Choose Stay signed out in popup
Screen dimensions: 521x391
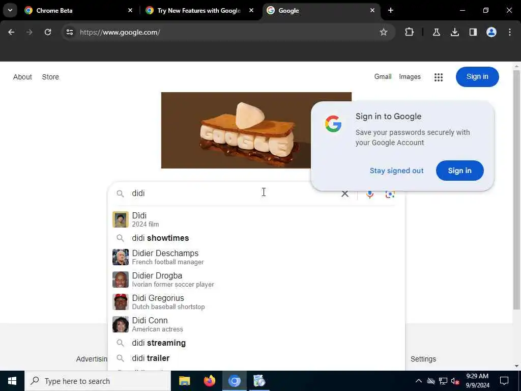coord(396,171)
